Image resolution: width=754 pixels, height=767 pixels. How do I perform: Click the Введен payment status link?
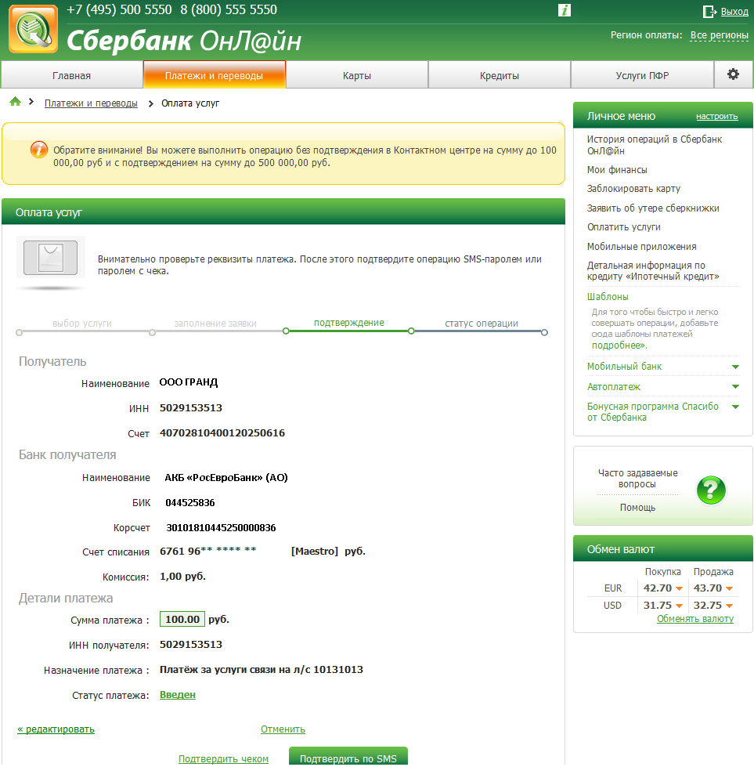coord(178,695)
